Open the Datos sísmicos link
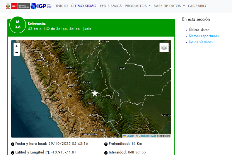The image size is (232, 155). pyautogui.click(x=201, y=42)
